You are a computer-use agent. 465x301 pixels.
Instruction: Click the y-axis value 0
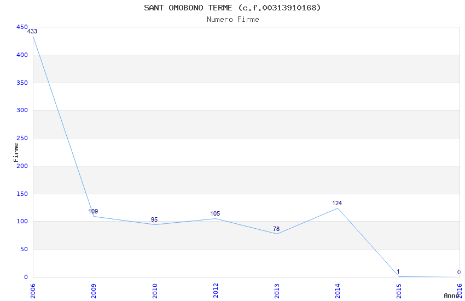click(x=26, y=277)
